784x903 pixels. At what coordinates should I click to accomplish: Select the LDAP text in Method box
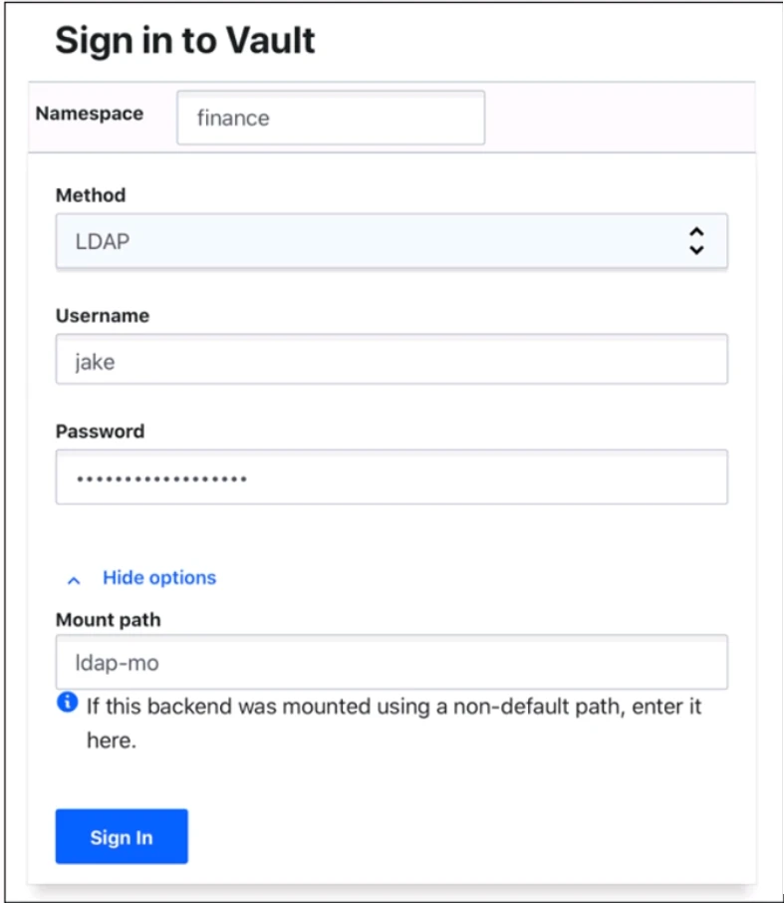click(x=103, y=241)
